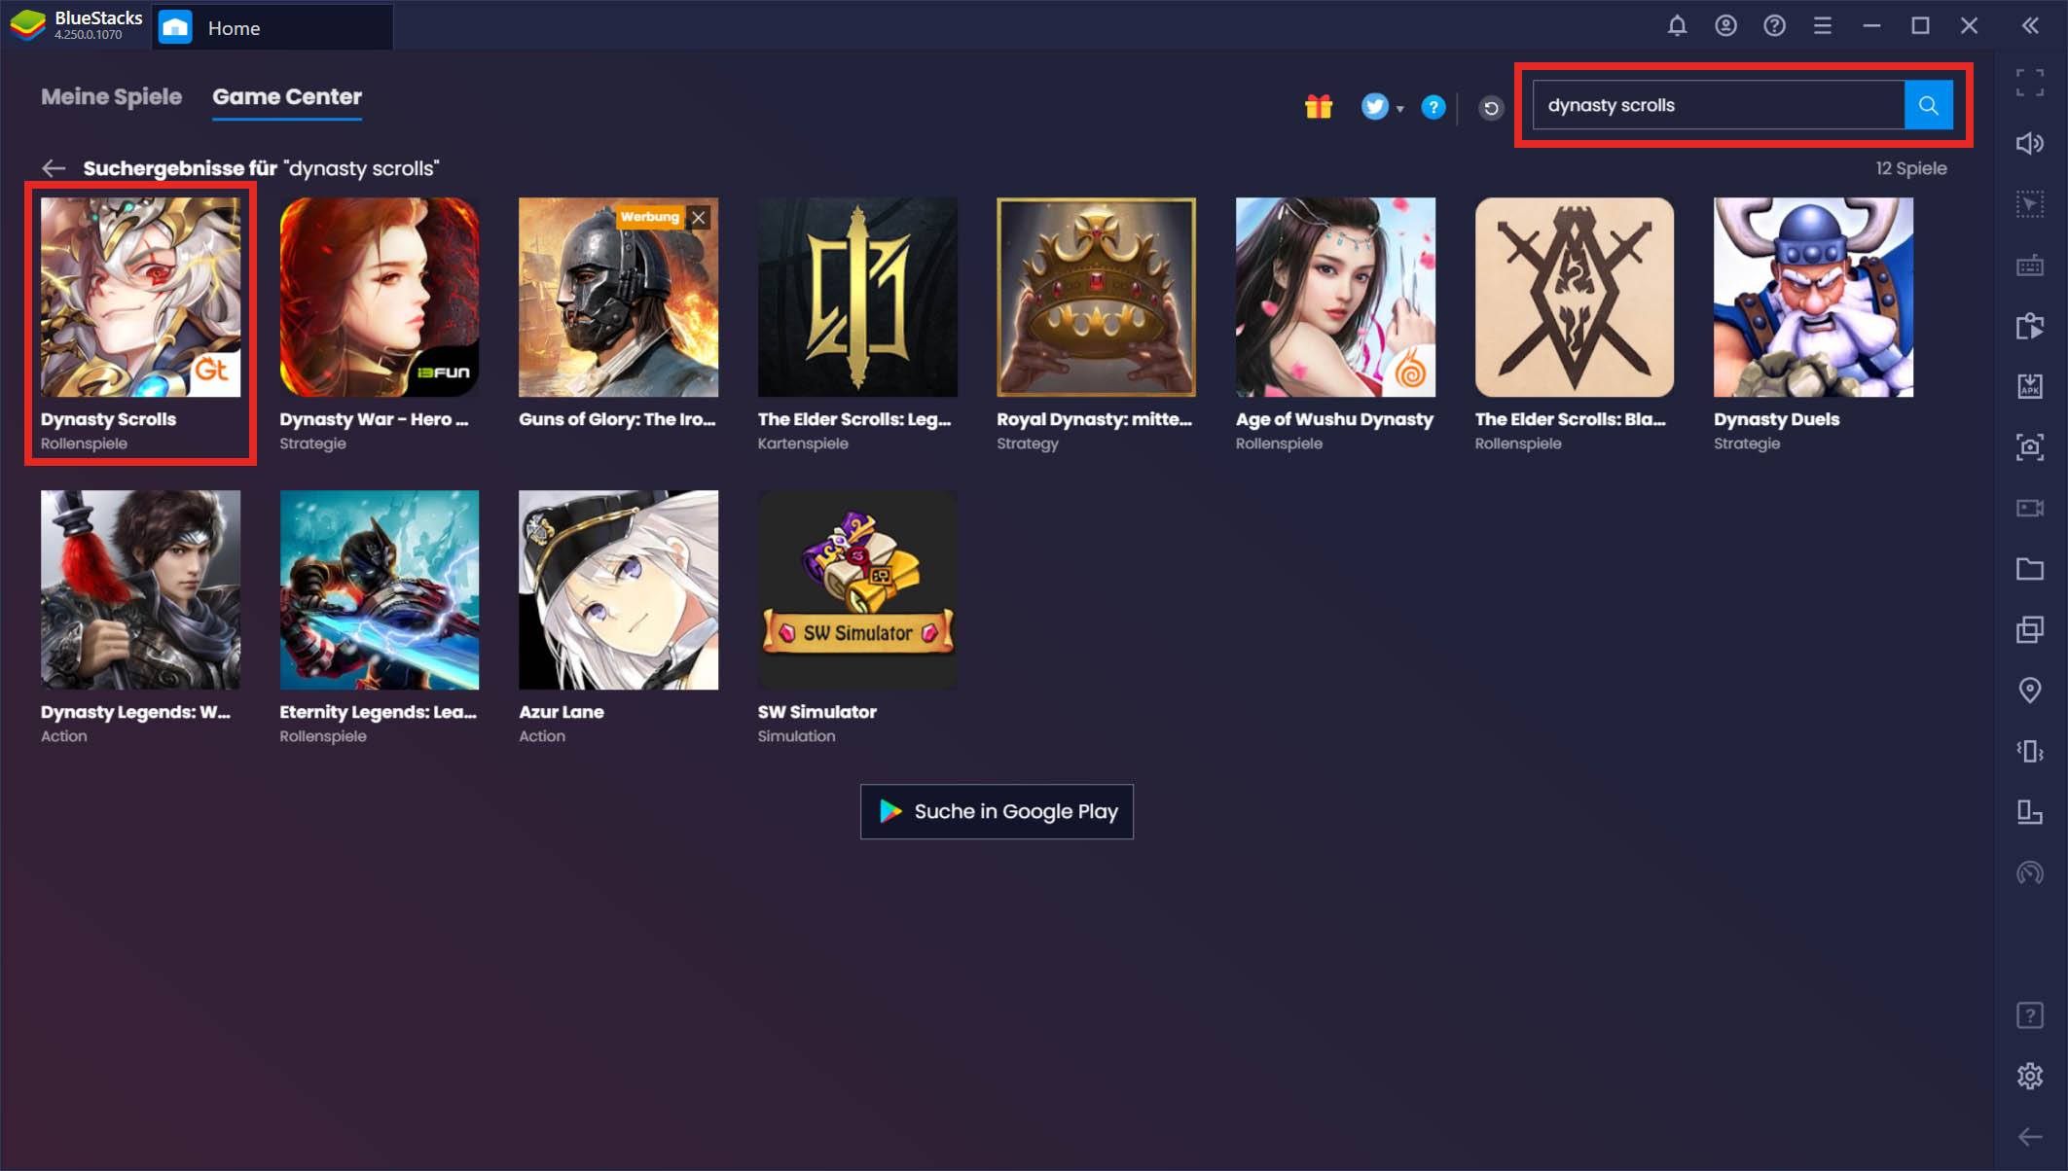Open the media folder icon
Screen dimensions: 2068x1171
(2030, 569)
